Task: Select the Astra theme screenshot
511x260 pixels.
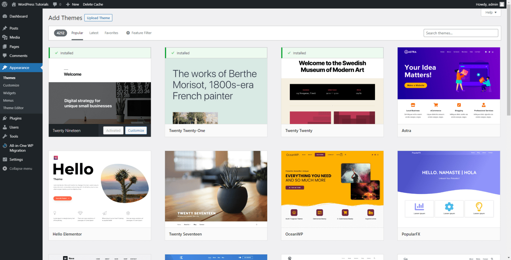Action: (x=449, y=86)
